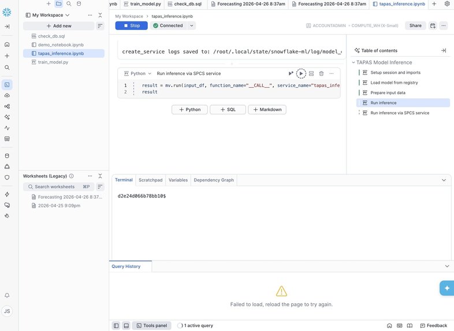Expand the My Workspace dropdown
The height and width of the screenshot is (331, 454).
tap(47, 15)
